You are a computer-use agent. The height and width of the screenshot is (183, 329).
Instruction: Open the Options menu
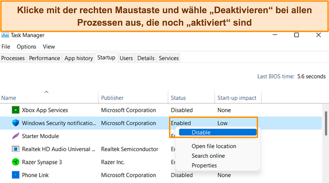[26, 46]
